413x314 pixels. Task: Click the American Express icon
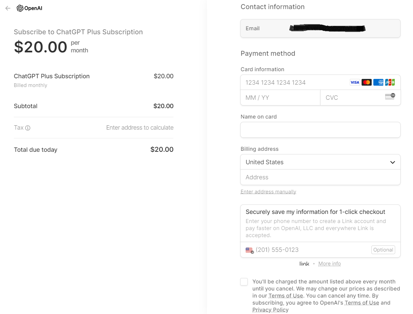[378, 82]
